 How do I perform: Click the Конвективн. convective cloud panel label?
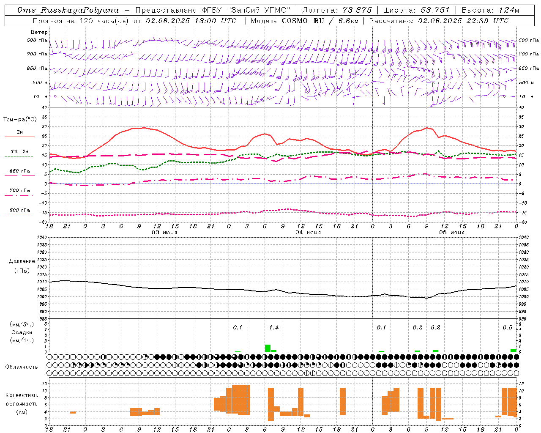point(22,395)
